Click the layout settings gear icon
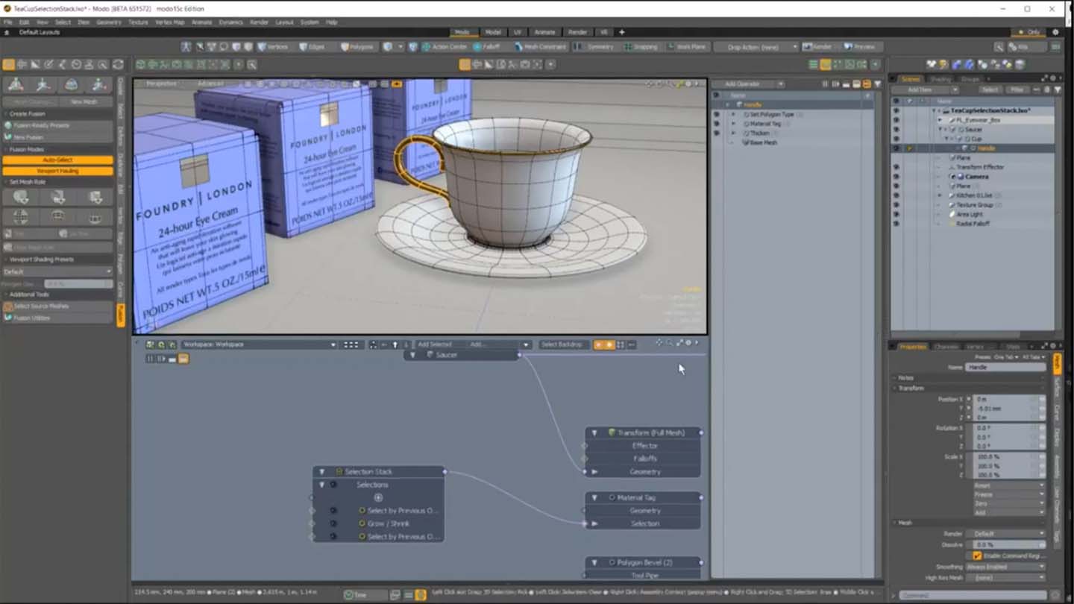1074x604 pixels. point(1055,32)
